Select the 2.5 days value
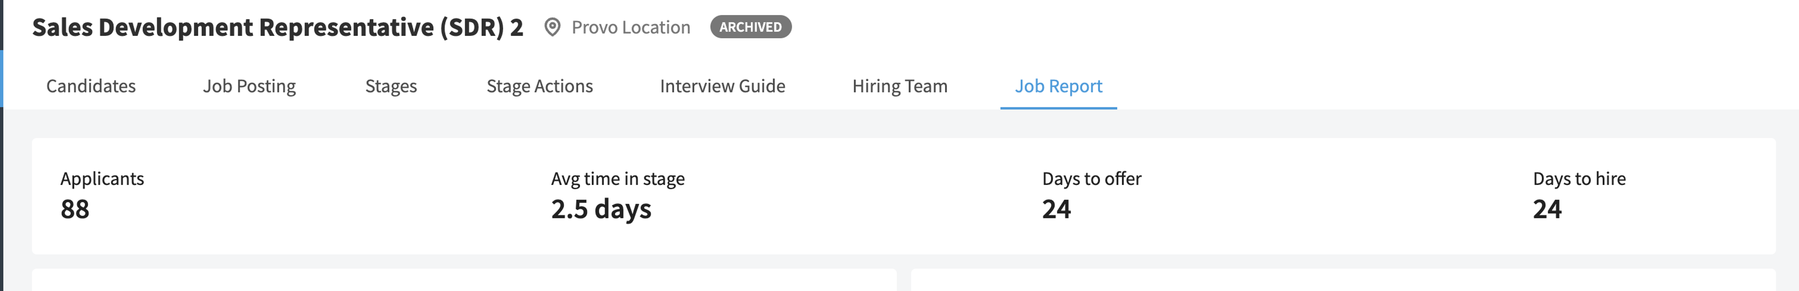1799x291 pixels. pyautogui.click(x=601, y=209)
